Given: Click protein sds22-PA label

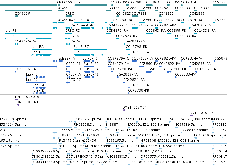Looking at the screenshot, I should 67,58.
